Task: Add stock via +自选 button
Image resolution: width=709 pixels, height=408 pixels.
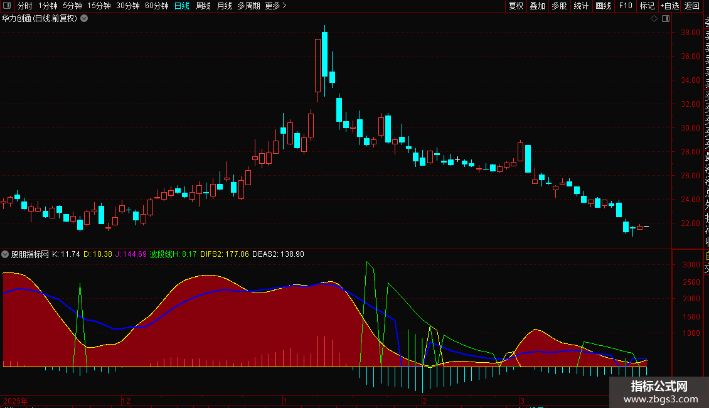Action: point(669,6)
